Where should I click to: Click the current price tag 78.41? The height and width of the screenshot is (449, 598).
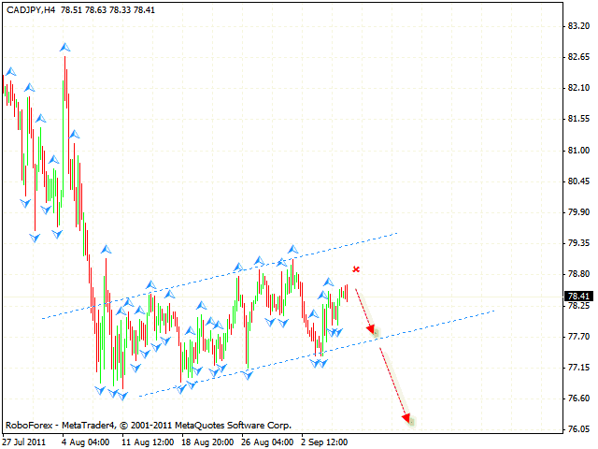point(578,296)
